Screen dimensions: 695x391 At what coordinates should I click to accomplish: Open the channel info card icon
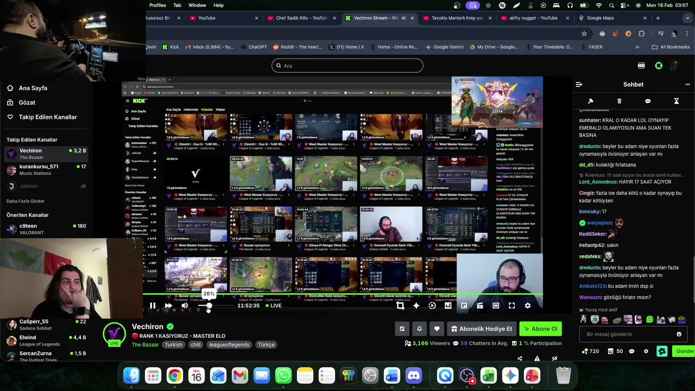[x=402, y=329]
